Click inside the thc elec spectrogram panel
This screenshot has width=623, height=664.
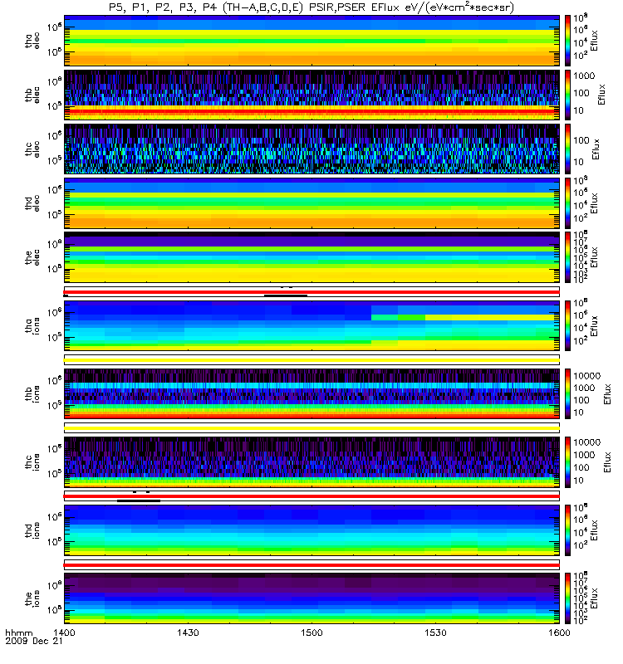point(311,149)
